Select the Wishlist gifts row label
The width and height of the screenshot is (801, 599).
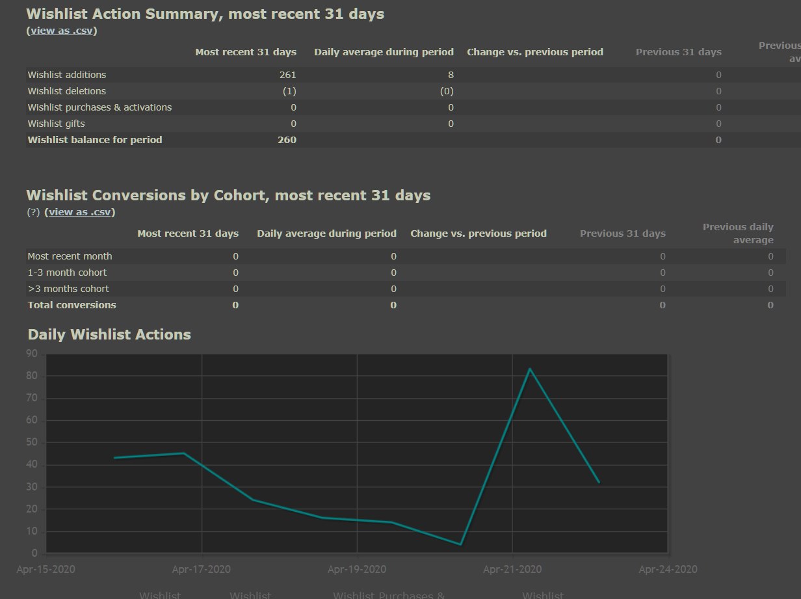point(56,124)
